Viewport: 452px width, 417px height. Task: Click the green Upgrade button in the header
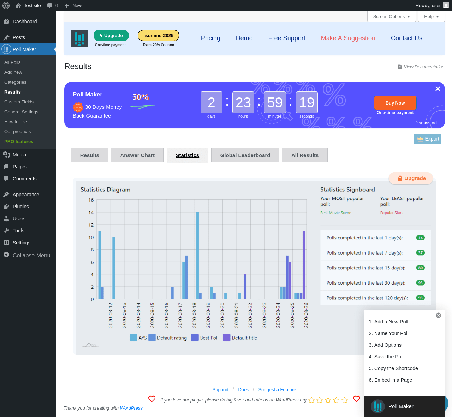tap(111, 35)
